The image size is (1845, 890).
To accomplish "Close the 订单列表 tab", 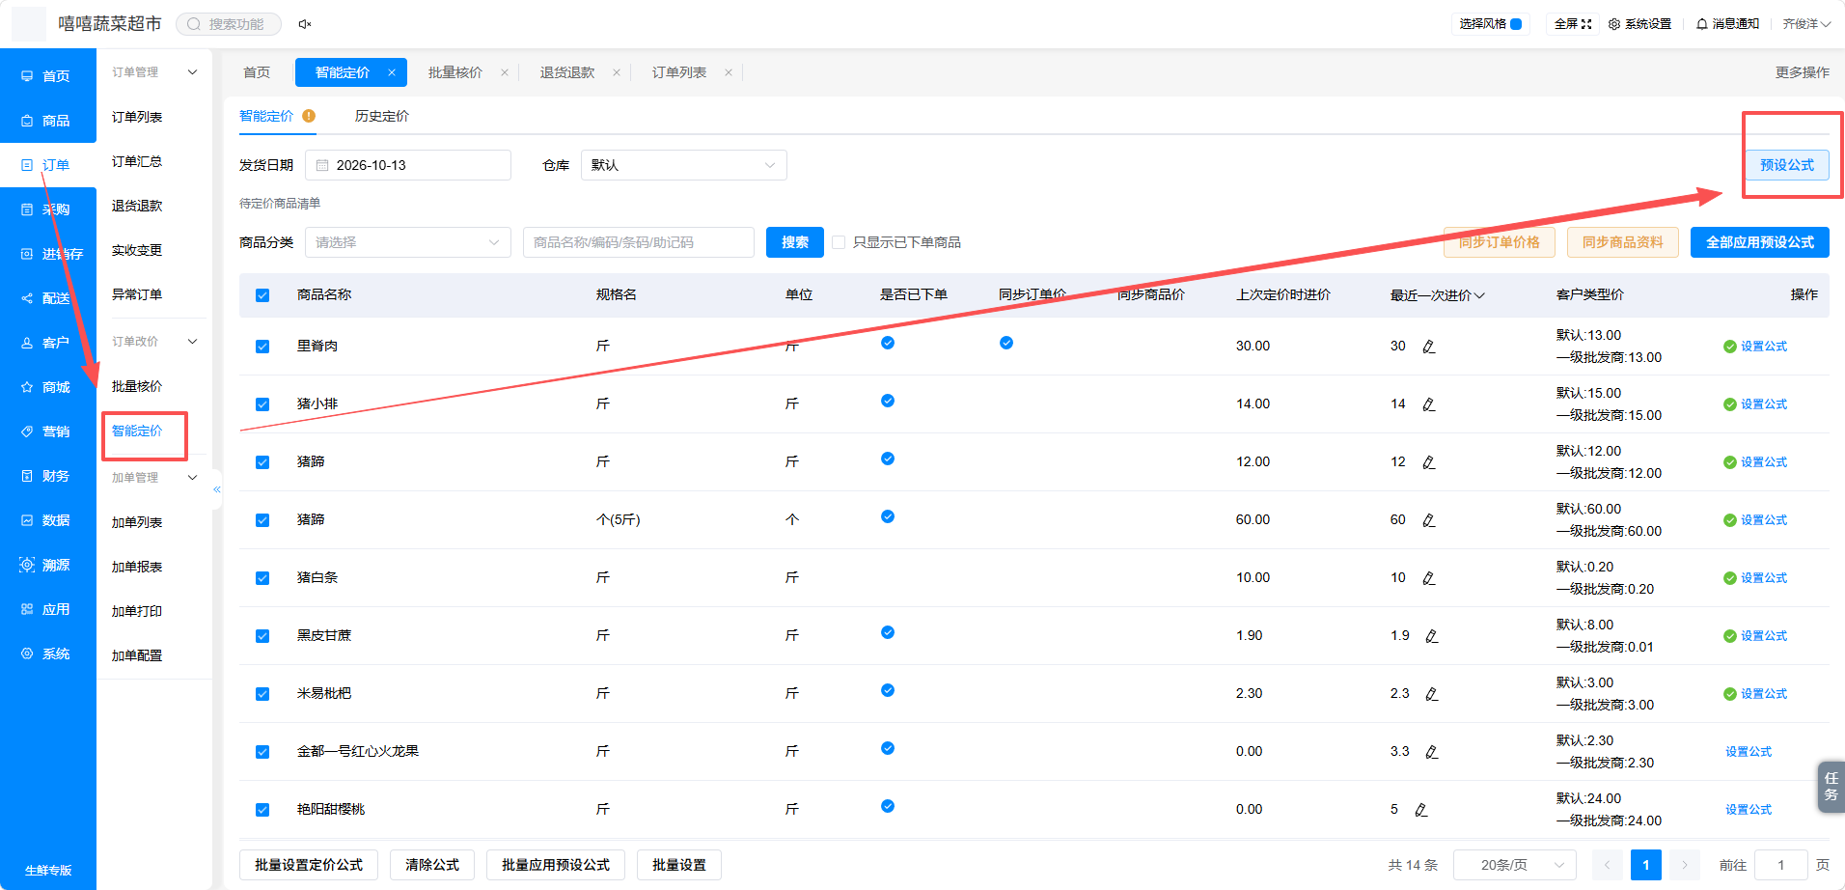I will coord(729,72).
